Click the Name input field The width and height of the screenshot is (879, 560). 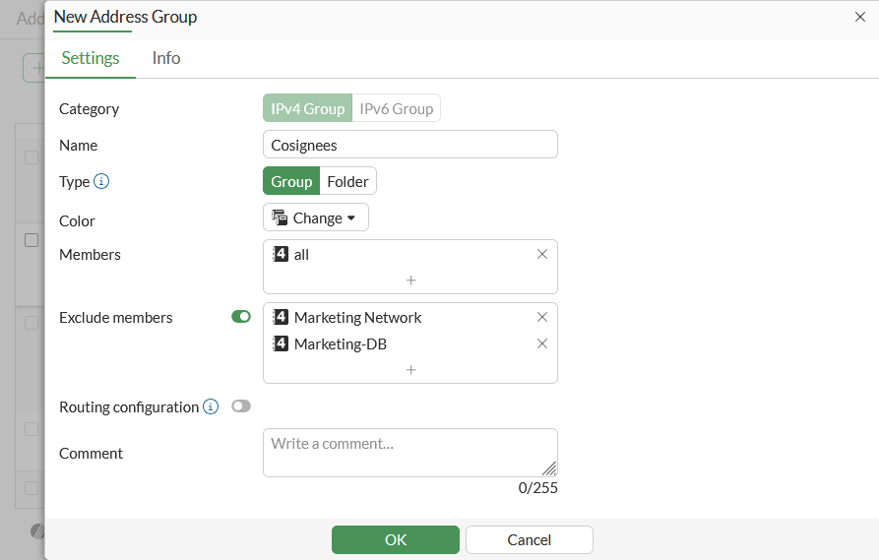tap(410, 145)
